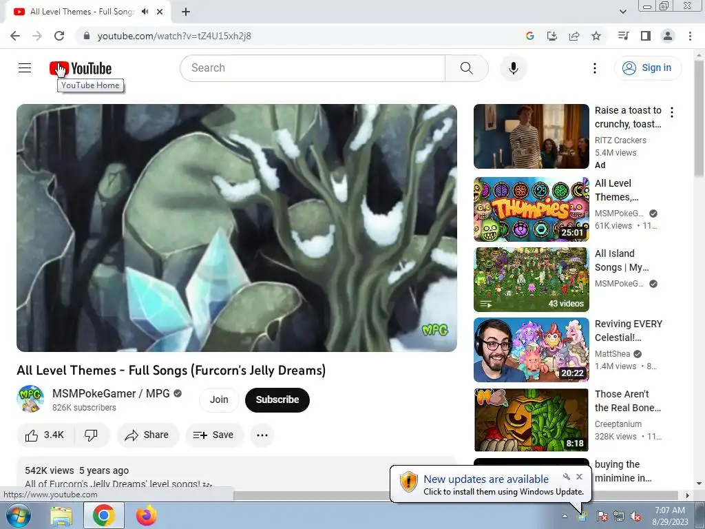
Task: Open Thumpies All Level Themes thumbnail
Action: tap(532, 209)
